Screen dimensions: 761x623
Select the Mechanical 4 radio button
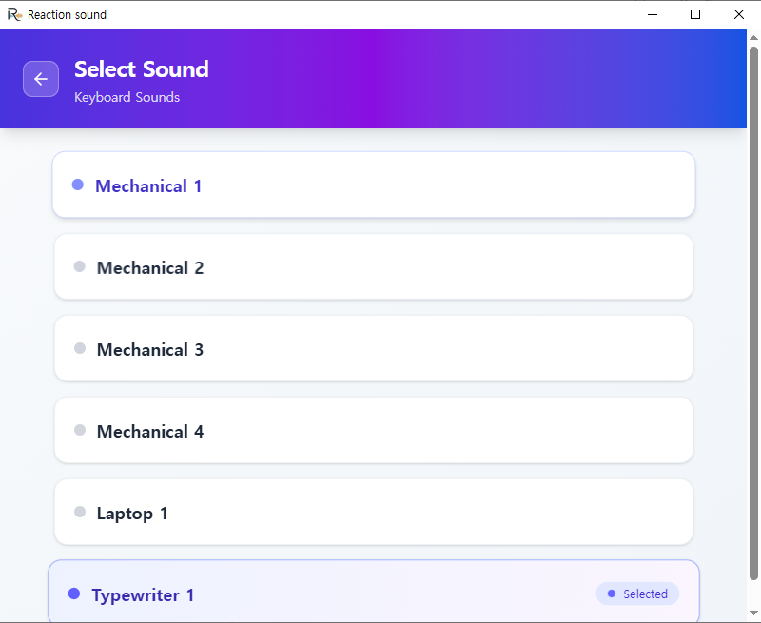coord(79,430)
